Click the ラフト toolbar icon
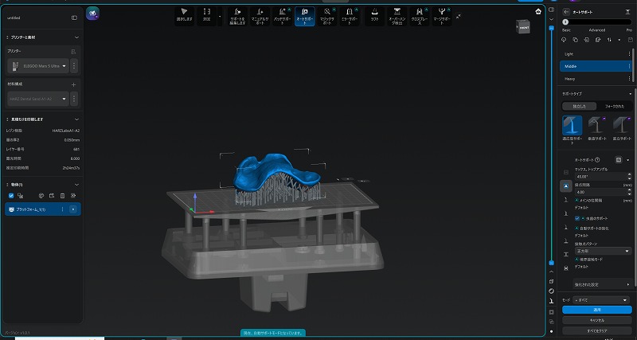Viewport: 637px width, 340px height. click(x=373, y=16)
